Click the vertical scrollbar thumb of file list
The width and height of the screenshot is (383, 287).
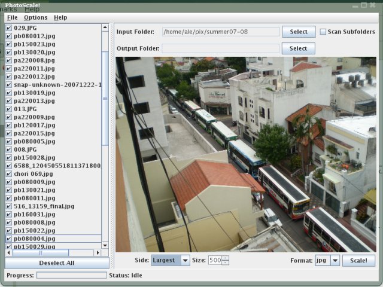pyautogui.click(x=105, y=98)
